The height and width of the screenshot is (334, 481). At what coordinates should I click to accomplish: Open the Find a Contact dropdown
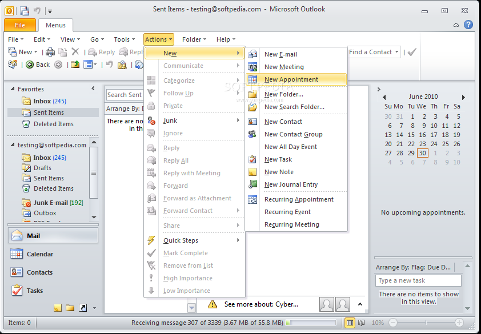[396, 52]
